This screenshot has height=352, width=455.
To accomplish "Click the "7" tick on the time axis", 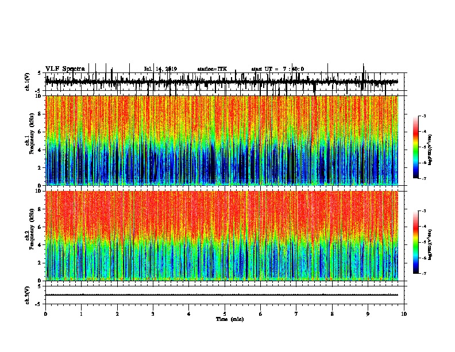I will (296, 314).
